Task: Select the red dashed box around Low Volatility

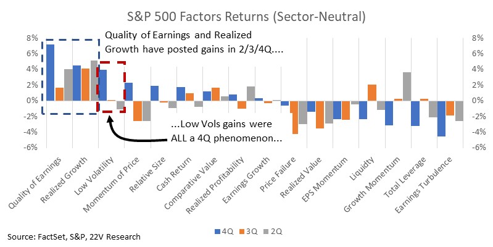Action: point(112,87)
